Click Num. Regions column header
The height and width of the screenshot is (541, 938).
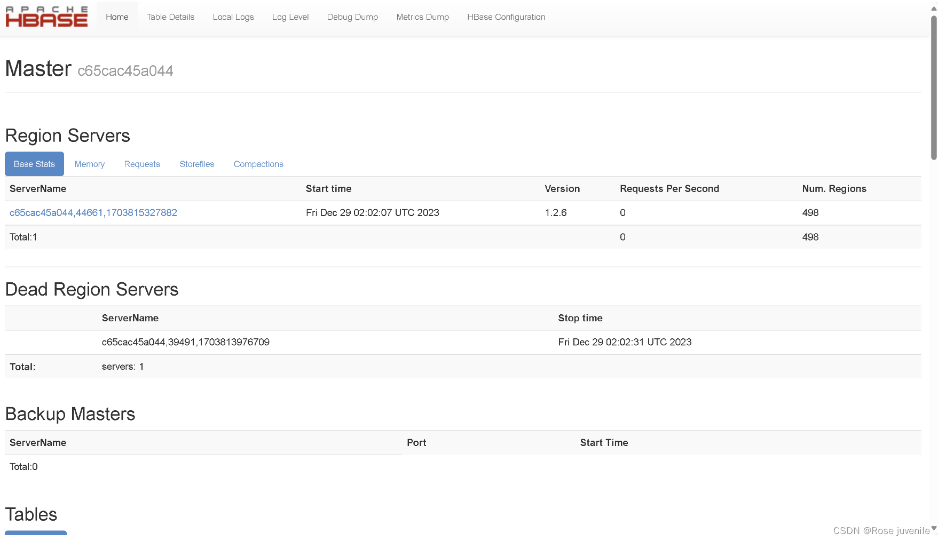click(834, 189)
